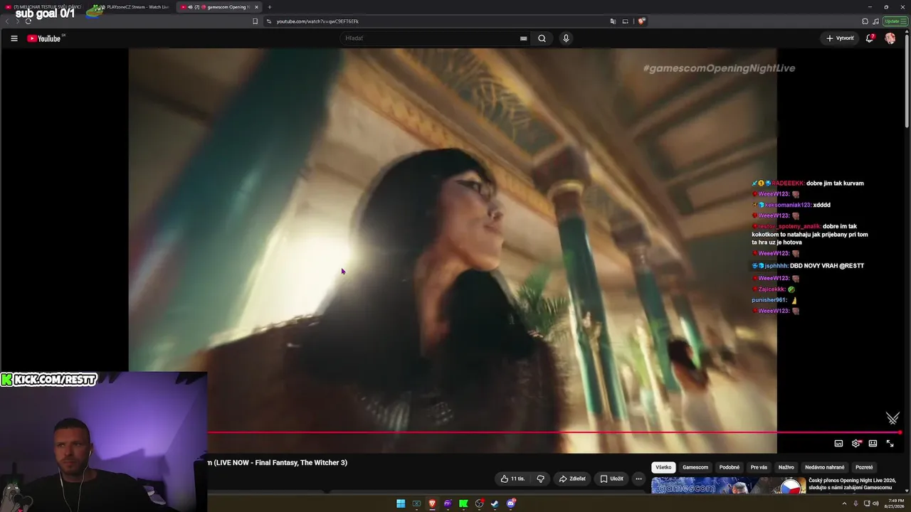Click the video title mentioning Final Fantasy

tap(278, 463)
